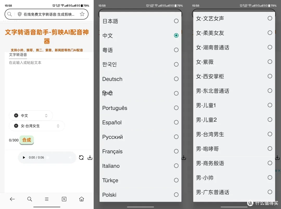Viewport: 281px width, 209px height.
Task: Open the browser menu hamburger icon
Action: coord(47,199)
